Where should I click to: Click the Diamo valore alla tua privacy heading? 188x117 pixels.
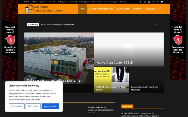[24, 86]
